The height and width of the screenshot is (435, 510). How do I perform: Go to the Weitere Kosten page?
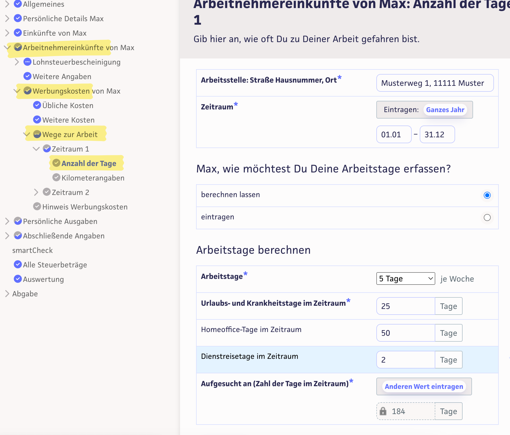[68, 120]
